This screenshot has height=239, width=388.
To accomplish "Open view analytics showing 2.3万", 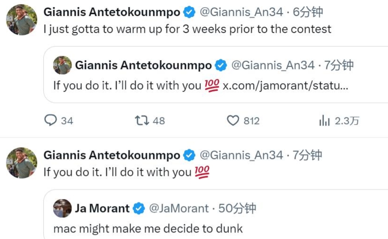I will [324, 121].
